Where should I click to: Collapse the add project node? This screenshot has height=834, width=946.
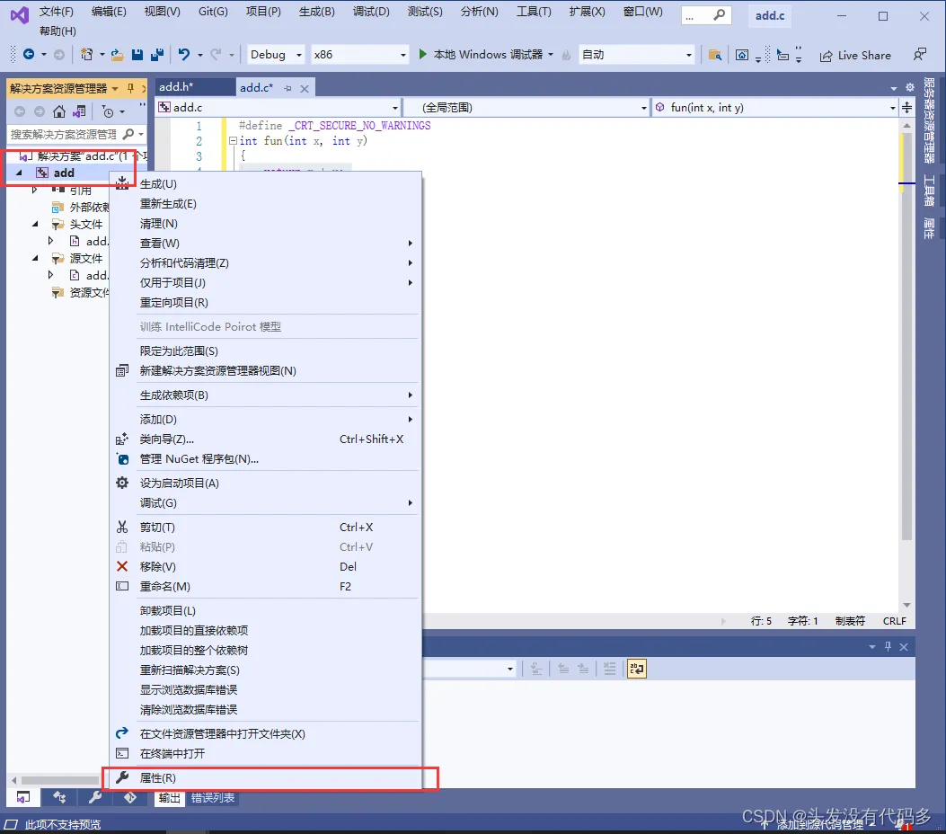(19, 173)
